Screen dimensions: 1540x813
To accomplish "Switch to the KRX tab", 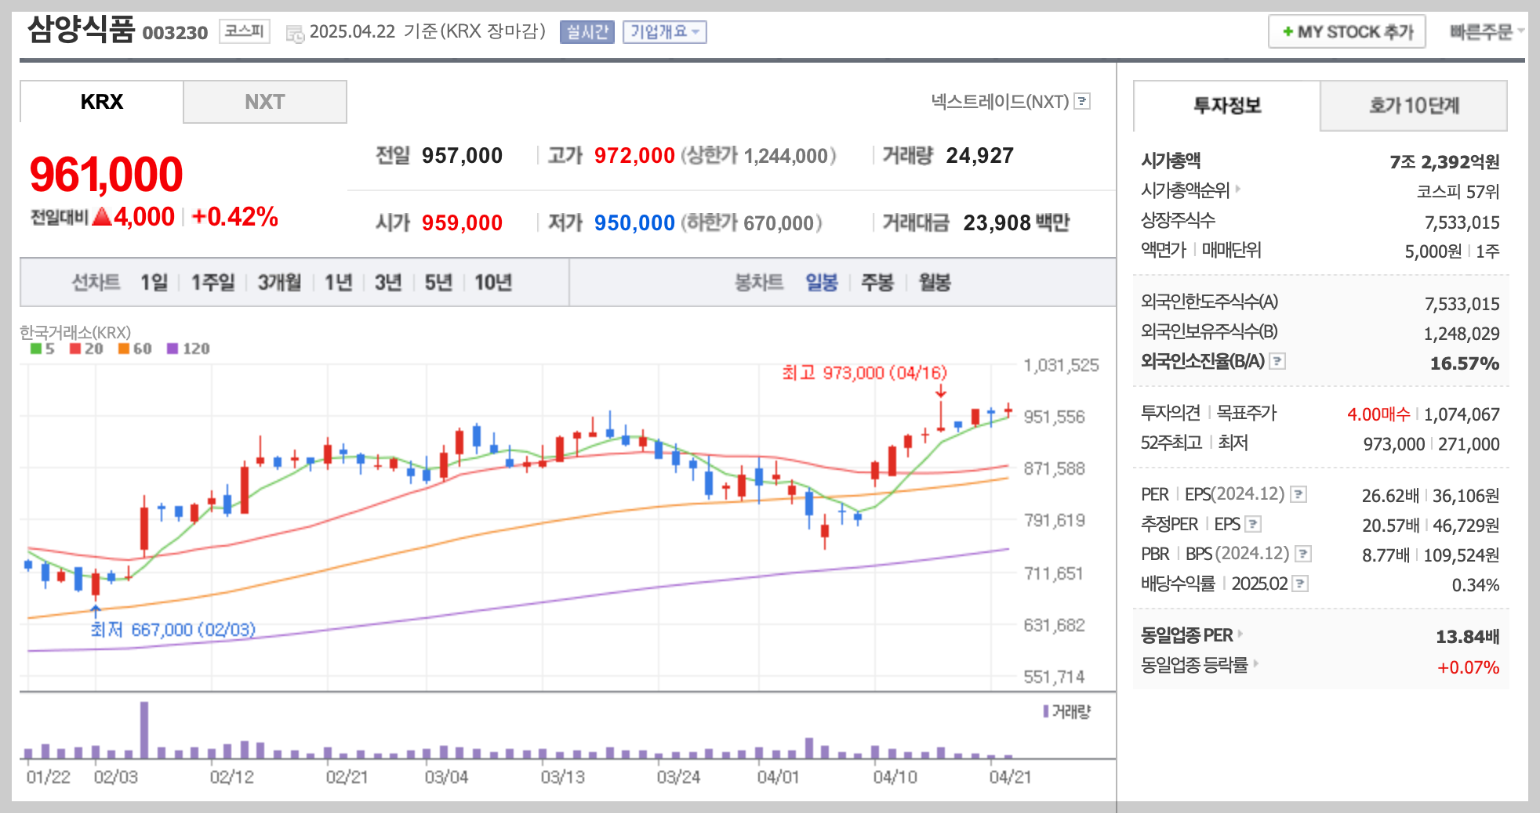I will click(102, 102).
